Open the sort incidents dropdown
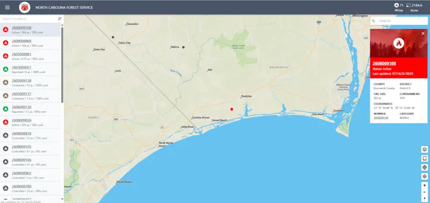The height and width of the screenshot is (203, 430). click(x=60, y=19)
